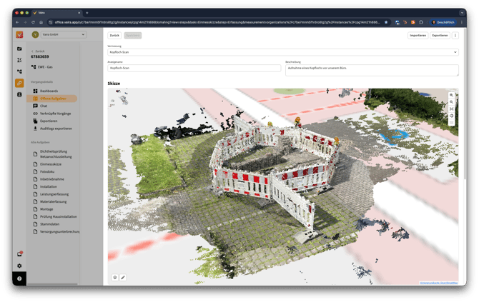Click the help question mark icon
This screenshot has width=479, height=302.
coord(19,278)
